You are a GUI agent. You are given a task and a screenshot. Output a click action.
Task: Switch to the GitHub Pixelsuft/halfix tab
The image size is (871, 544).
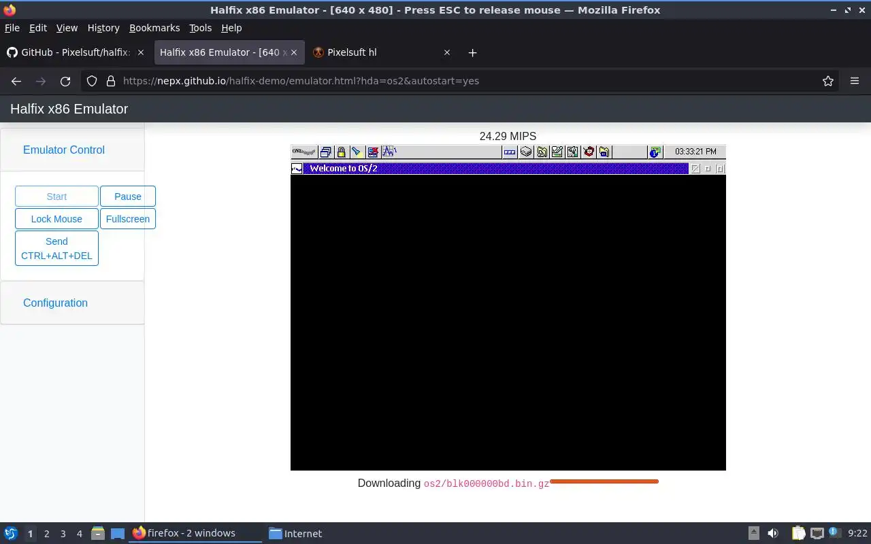point(75,52)
